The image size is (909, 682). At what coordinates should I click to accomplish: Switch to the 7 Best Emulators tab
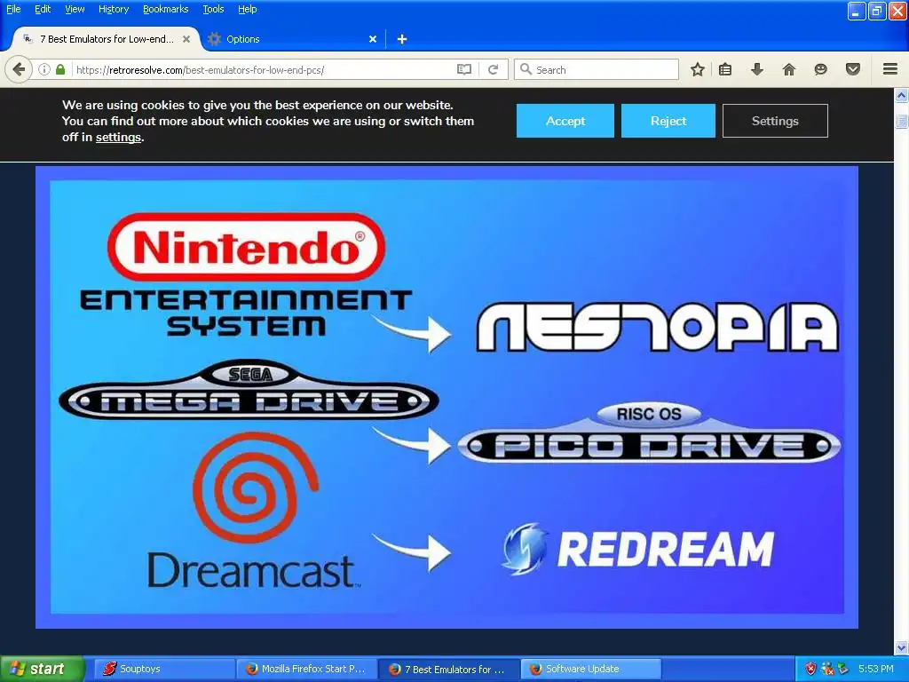(x=107, y=39)
